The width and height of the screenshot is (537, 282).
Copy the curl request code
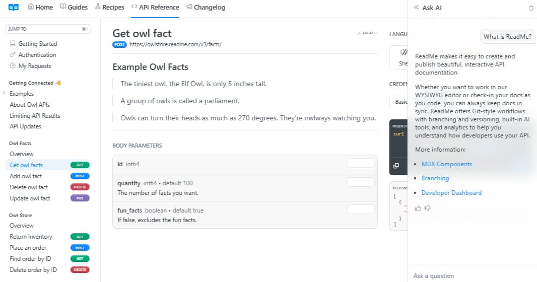[x=396, y=166]
